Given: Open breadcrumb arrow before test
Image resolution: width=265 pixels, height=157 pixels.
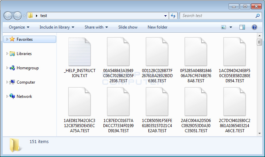Looking at the screenshot, I should tap(37, 16).
